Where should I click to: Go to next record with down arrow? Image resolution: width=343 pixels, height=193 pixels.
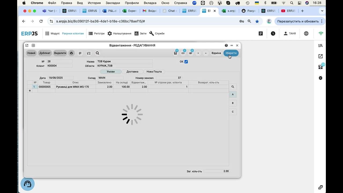[x=198, y=53]
